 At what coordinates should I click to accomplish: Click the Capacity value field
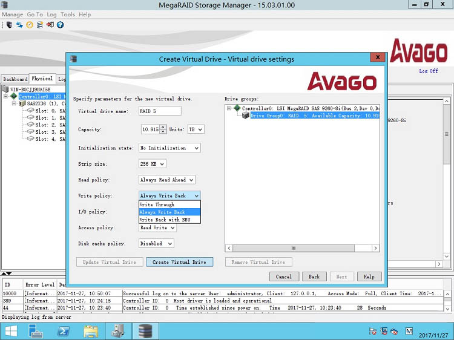point(150,129)
